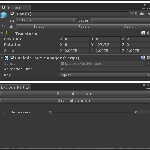Image resolution: width=150 pixels, height=150 pixels.
Task: Click the Car (1) name field
Action: (72, 14)
